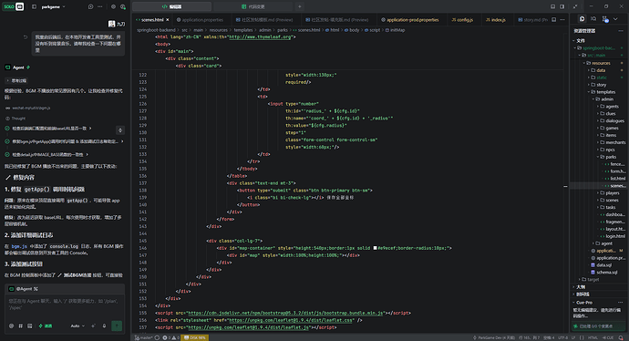Viewport: 629px width, 341px height.
Task: Expand the static folder
Action: 599,77
